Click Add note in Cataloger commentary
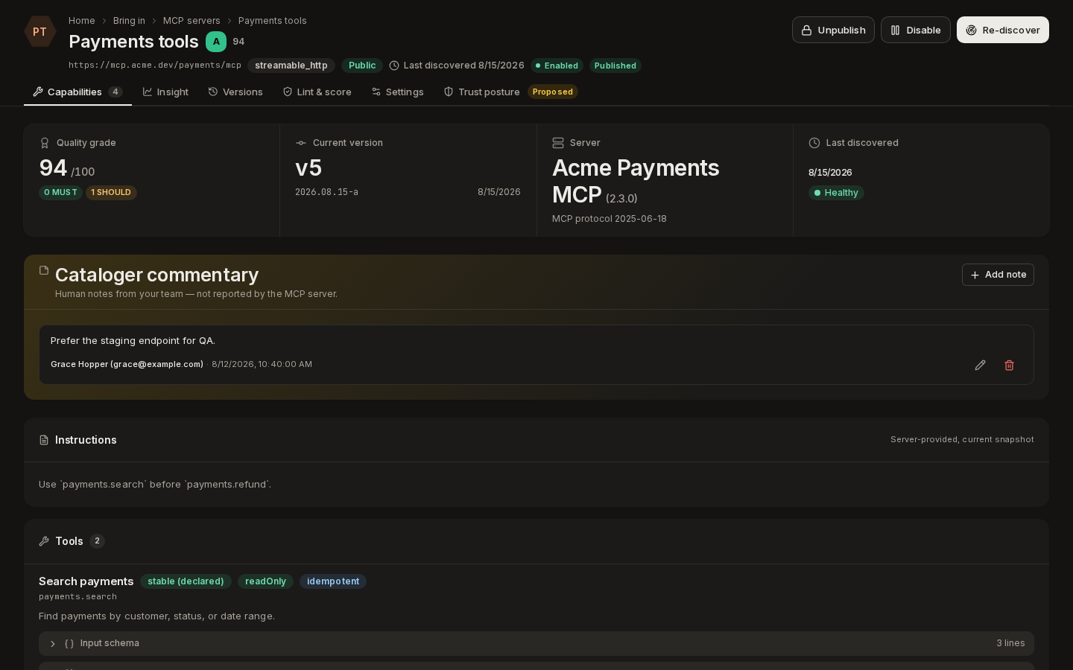This screenshot has height=670, width=1073. click(x=998, y=275)
